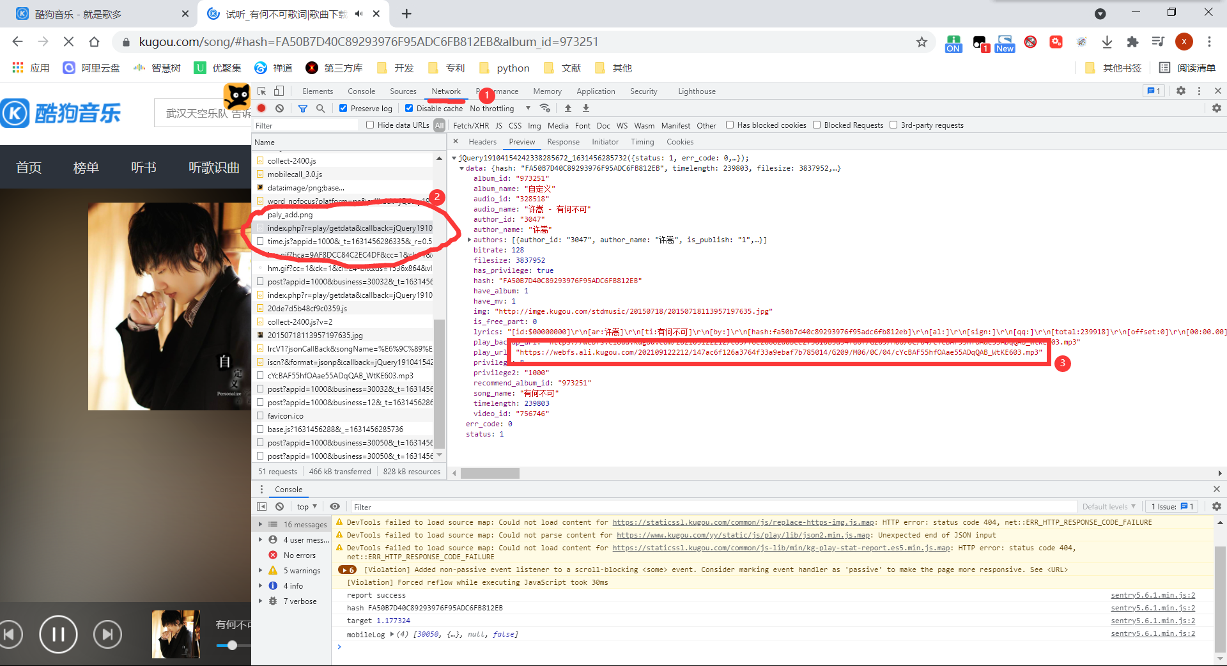The width and height of the screenshot is (1227, 666).
Task: Toggle the device toolbar icon
Action: pos(279,91)
